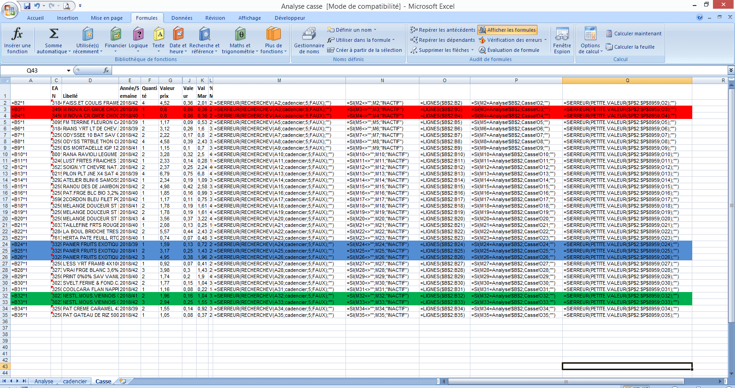Screen dimensions: 735x388
Task: Click the Office button orb
Action: point(10,10)
